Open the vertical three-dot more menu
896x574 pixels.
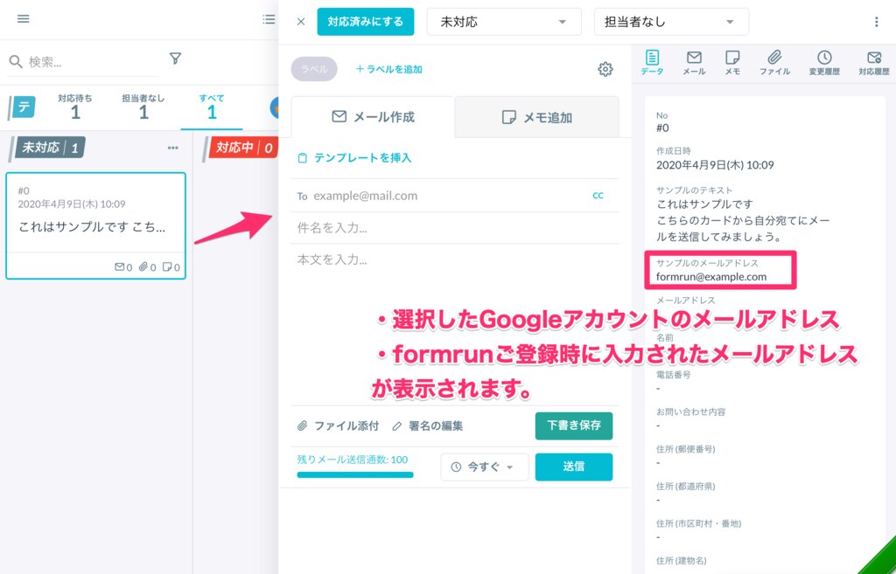(x=877, y=22)
